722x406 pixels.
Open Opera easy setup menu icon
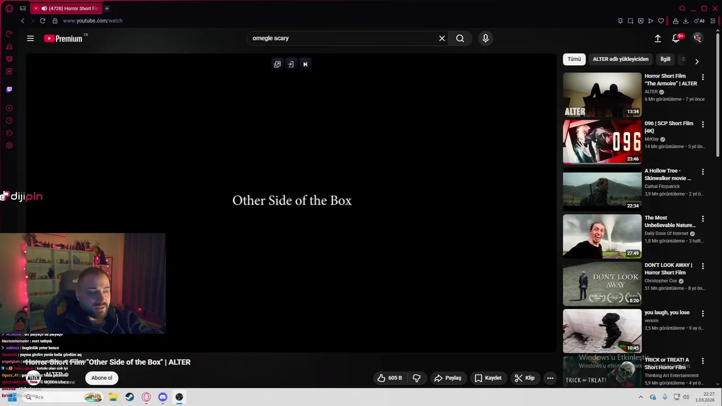(713, 21)
